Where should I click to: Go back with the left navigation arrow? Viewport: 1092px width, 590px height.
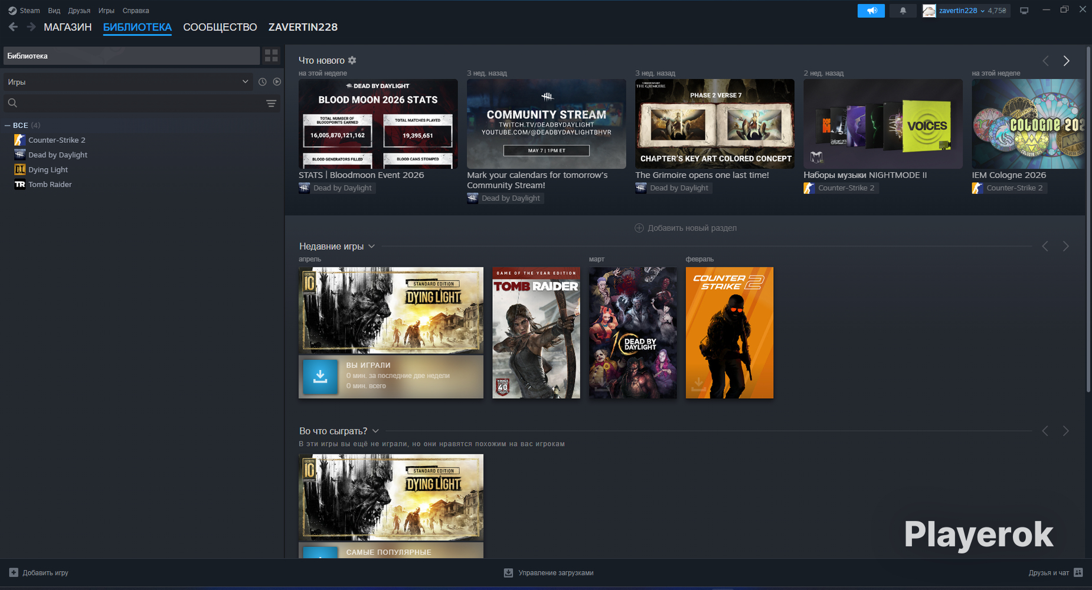pyautogui.click(x=14, y=27)
